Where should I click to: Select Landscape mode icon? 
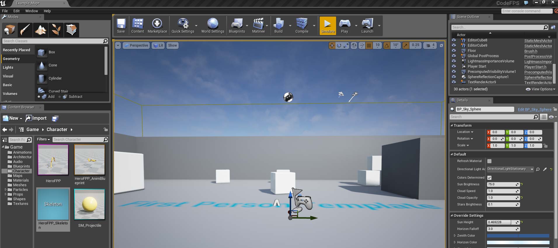41,30
